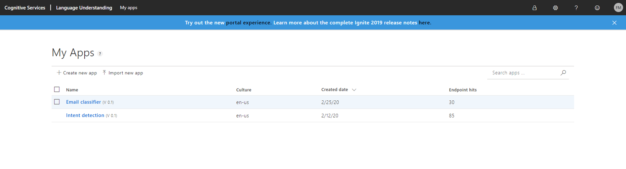Screen dimensions: 626x169
Task: Check the Email classifier row checkbox
Action: [57, 102]
